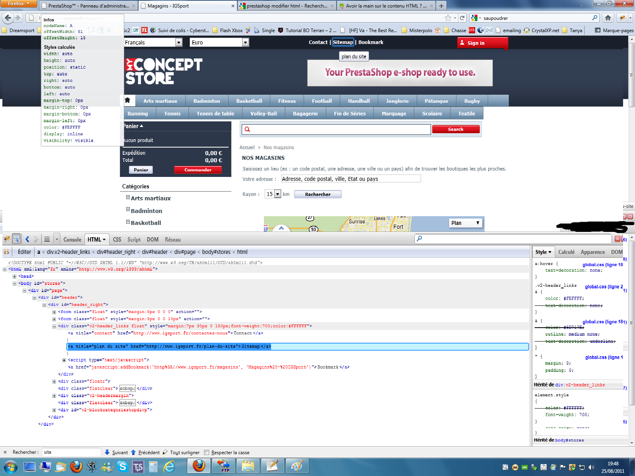635x476 pixels.
Task: Open the Apparence side panel tab
Action: pyautogui.click(x=593, y=252)
